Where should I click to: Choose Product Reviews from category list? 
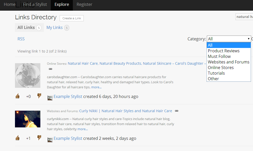[224, 51]
